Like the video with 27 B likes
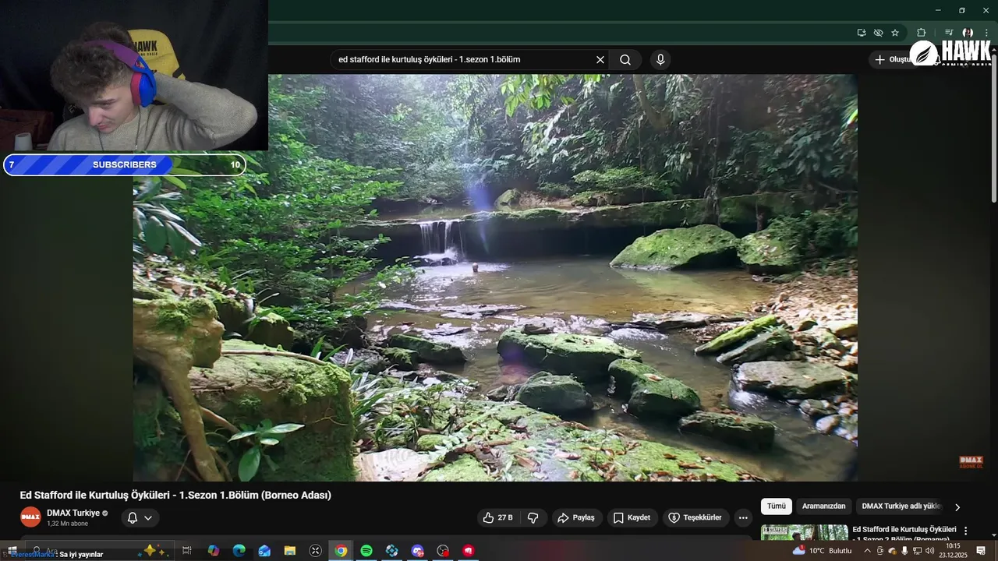 (497, 517)
